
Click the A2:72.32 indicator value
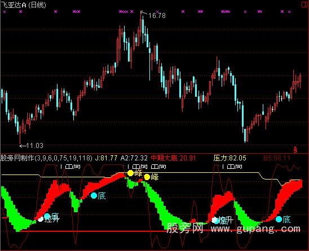pyautogui.click(x=134, y=158)
